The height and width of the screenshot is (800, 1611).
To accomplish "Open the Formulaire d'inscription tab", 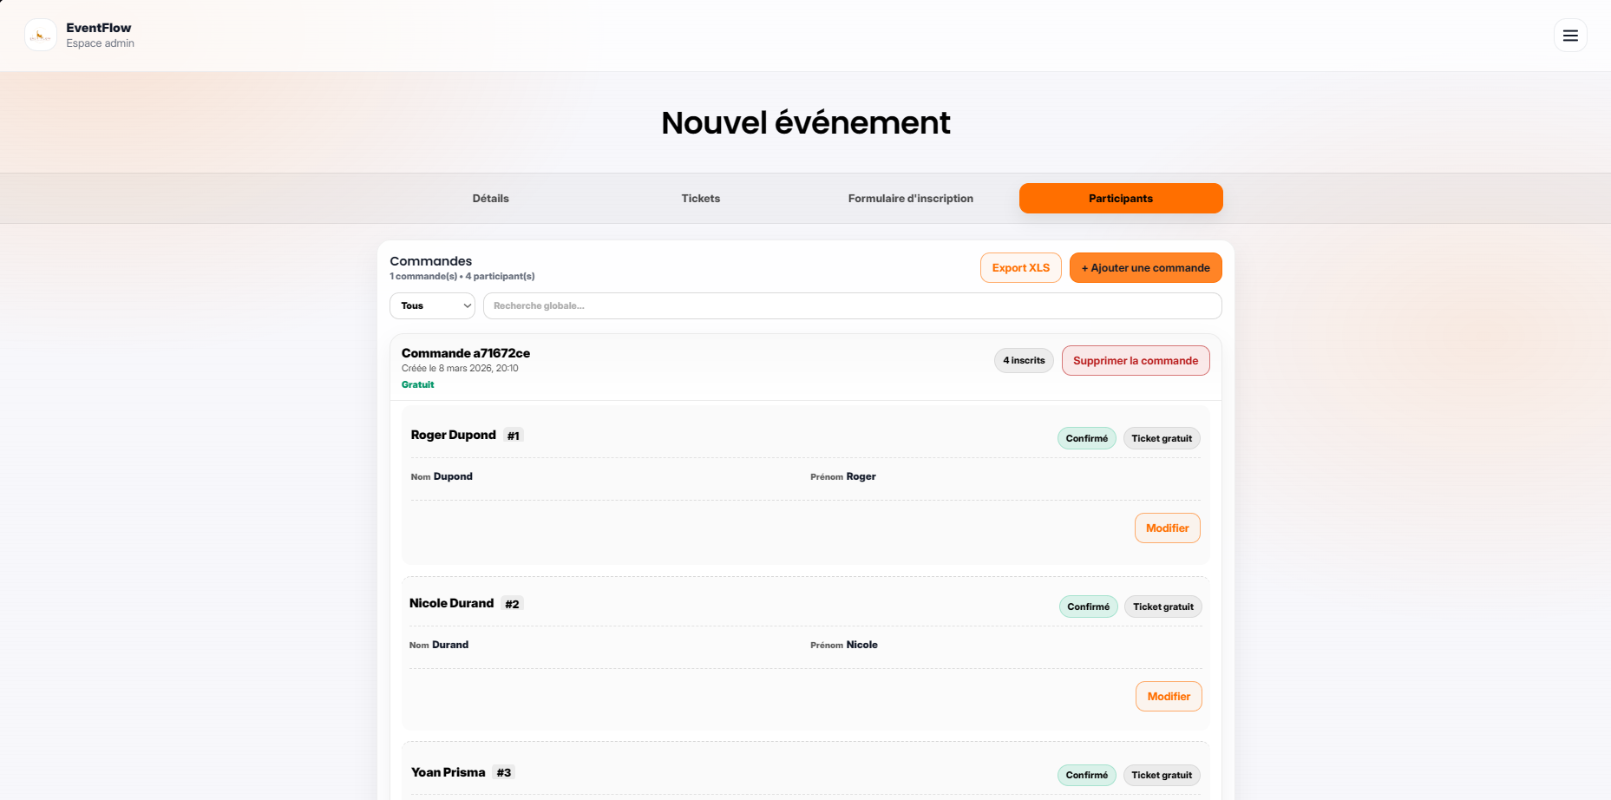I will (910, 198).
